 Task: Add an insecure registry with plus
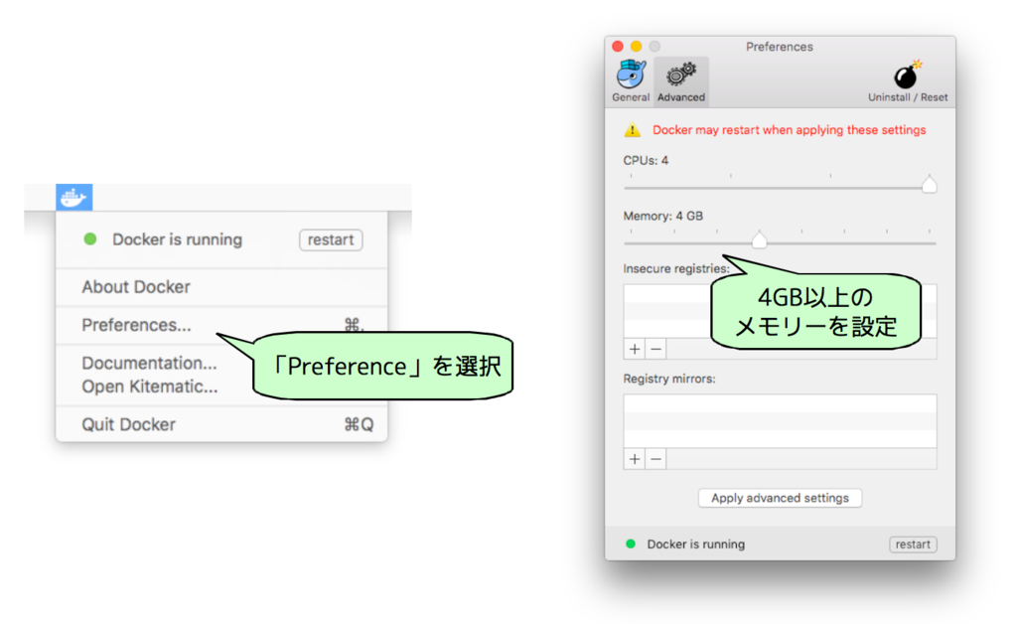pyautogui.click(x=635, y=349)
